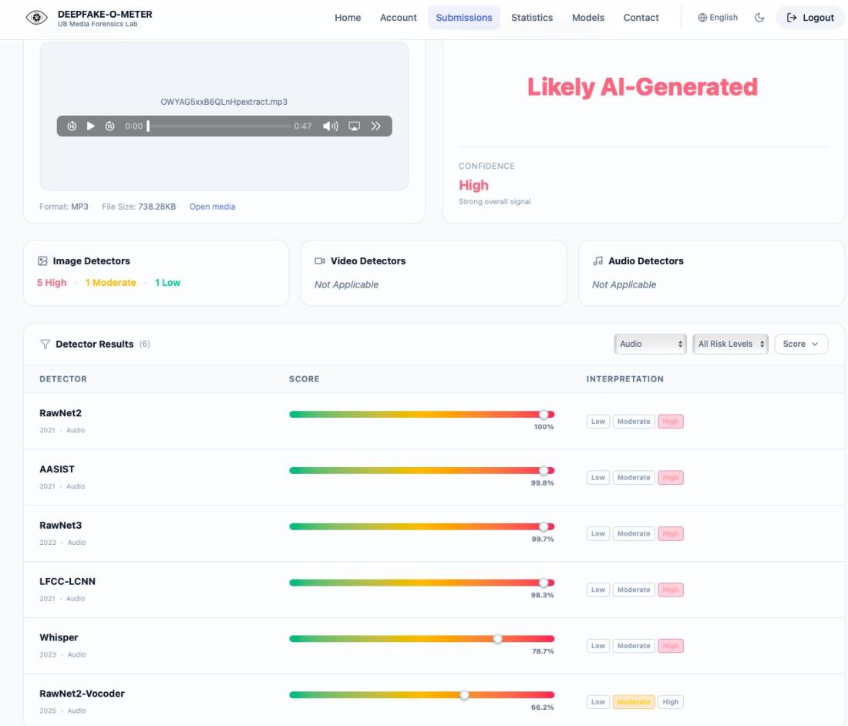Expand the Score sort dropdown
Screen dimensions: 848x726
tap(801, 344)
